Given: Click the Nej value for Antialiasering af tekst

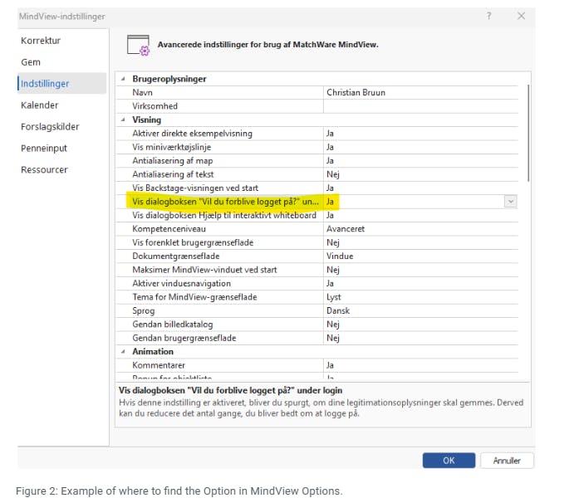Looking at the screenshot, I should tap(333, 174).
